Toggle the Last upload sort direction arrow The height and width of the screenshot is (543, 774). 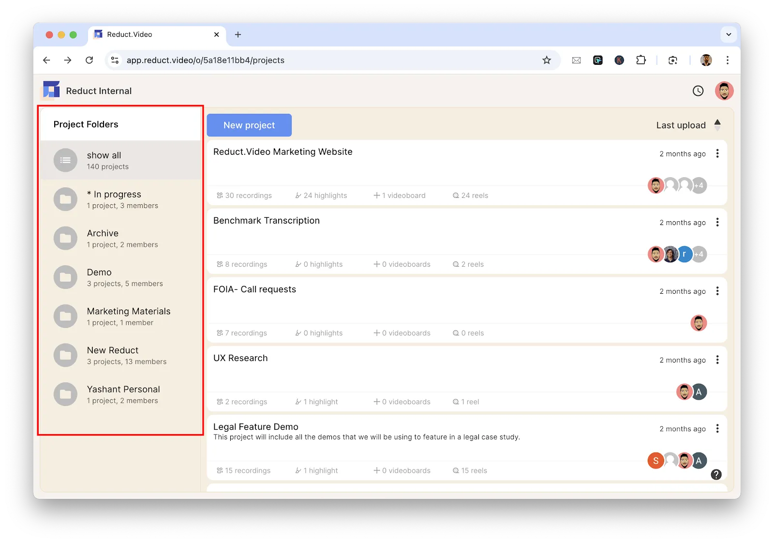717,125
